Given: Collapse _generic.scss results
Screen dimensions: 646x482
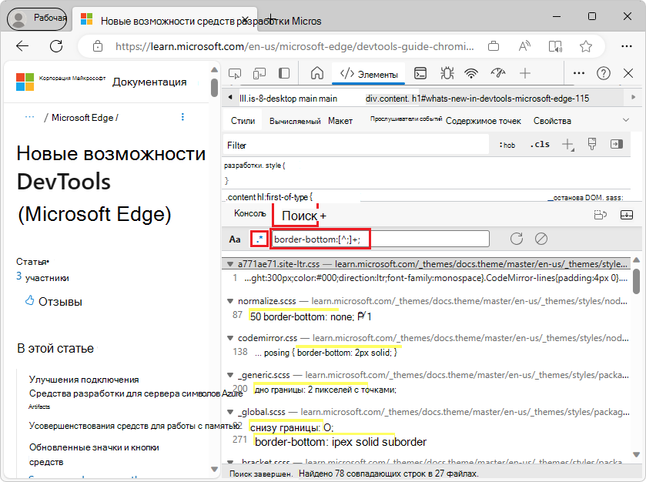Looking at the screenshot, I should [230, 375].
